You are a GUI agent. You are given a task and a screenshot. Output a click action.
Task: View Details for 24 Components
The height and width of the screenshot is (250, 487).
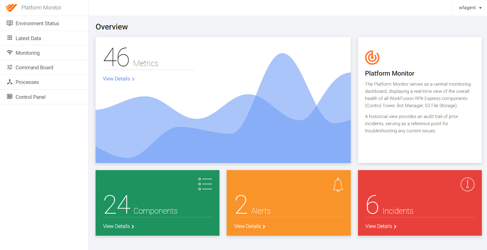coord(118,226)
